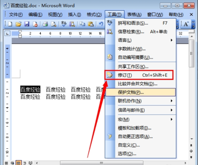
Task: Choose Compare and Merge Documents (比较并合并文档)
Action: (x=141, y=84)
